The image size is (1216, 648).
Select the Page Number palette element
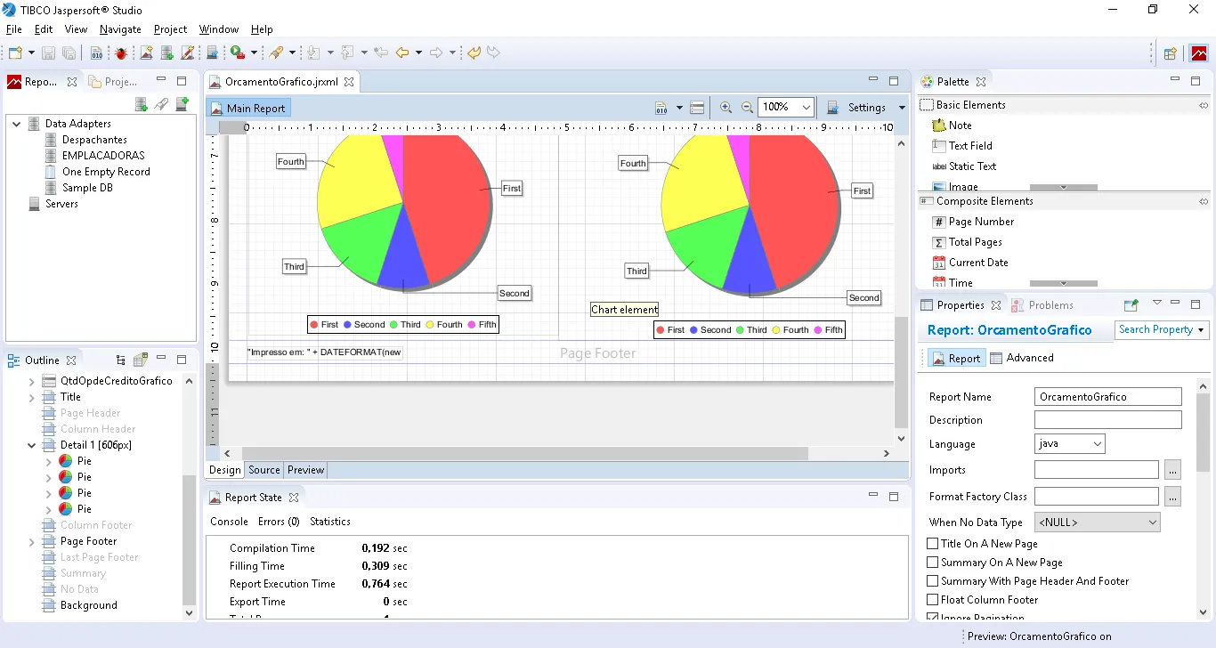pos(980,222)
